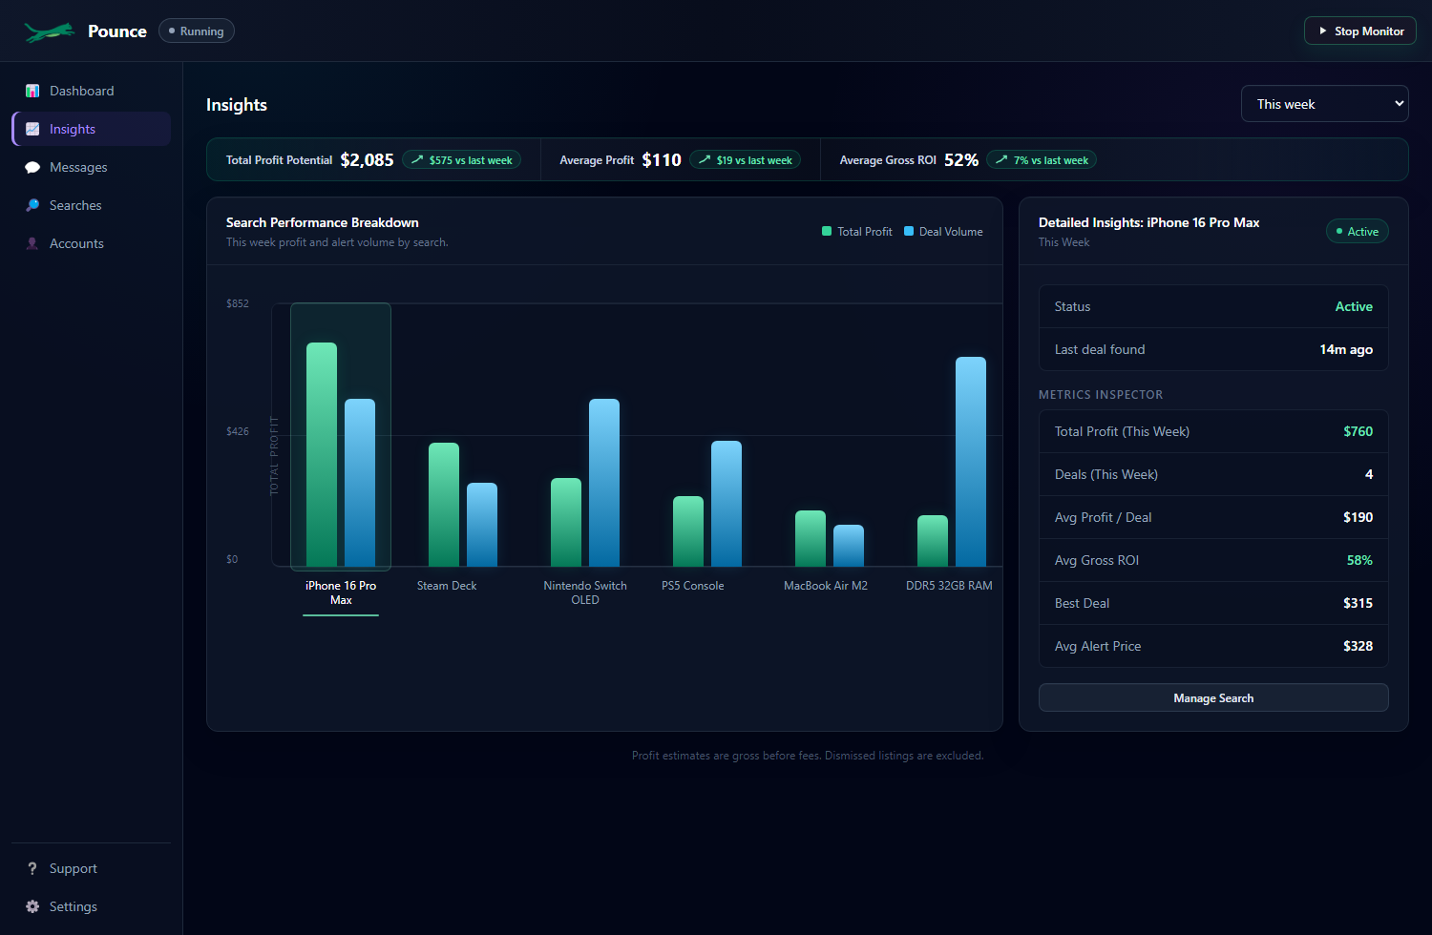
Task: Click the Avg Profit / Deal row
Action: [x=1213, y=517]
